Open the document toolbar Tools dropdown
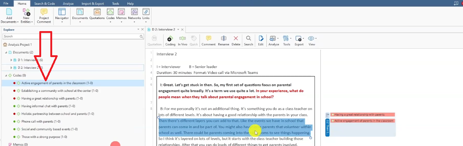This screenshot has height=146, width=463. (x=287, y=41)
